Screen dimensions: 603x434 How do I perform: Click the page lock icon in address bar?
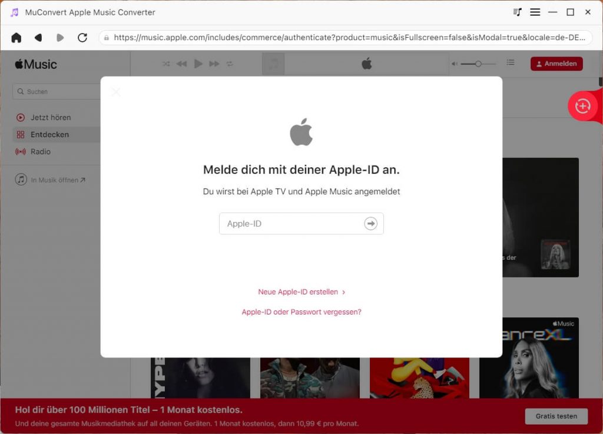tap(107, 38)
